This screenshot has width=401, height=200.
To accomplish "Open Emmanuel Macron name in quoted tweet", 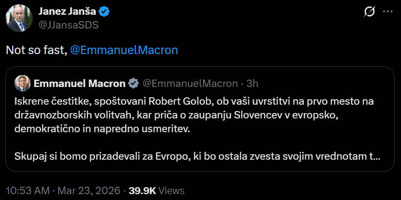I will pyautogui.click(x=79, y=84).
